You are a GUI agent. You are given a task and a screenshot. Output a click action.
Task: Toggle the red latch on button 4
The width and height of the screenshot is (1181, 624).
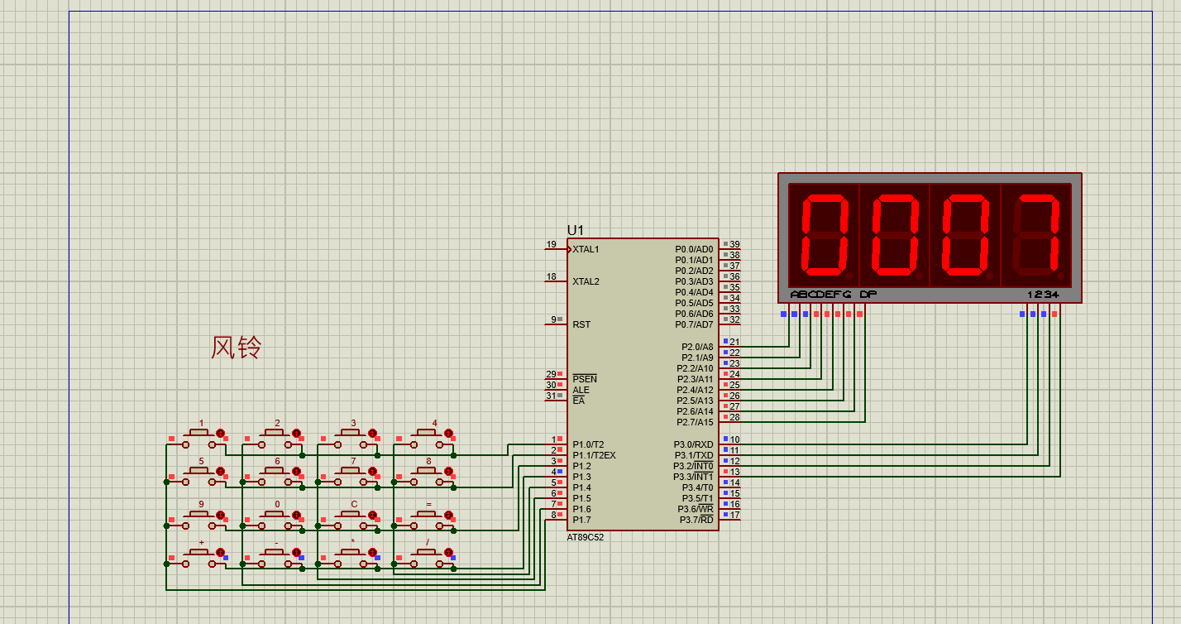coord(449,433)
